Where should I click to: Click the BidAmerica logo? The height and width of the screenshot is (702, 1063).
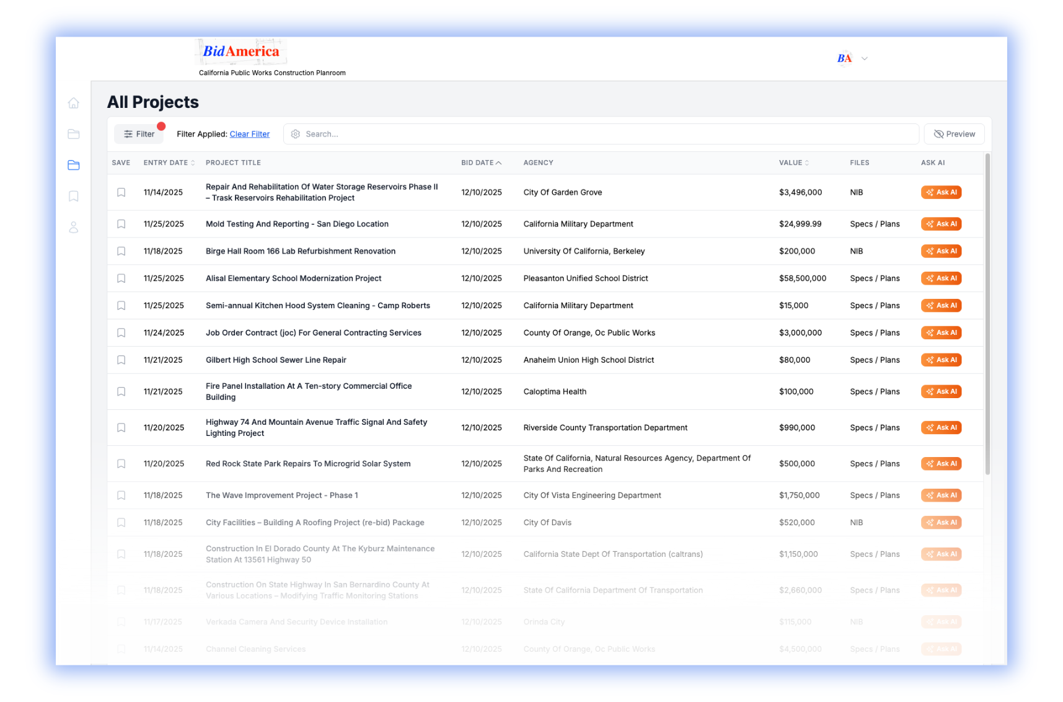tap(240, 51)
